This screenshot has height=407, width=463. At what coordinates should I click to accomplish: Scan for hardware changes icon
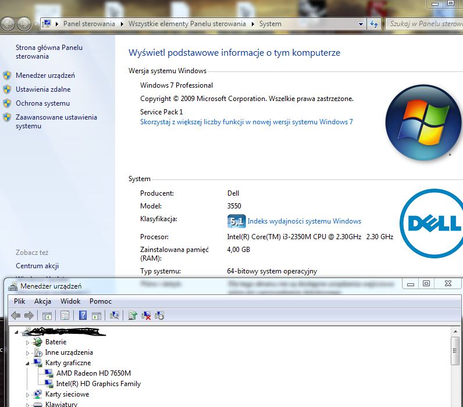coord(115,316)
